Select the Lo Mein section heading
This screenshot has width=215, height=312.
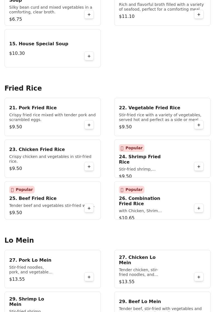(19, 240)
